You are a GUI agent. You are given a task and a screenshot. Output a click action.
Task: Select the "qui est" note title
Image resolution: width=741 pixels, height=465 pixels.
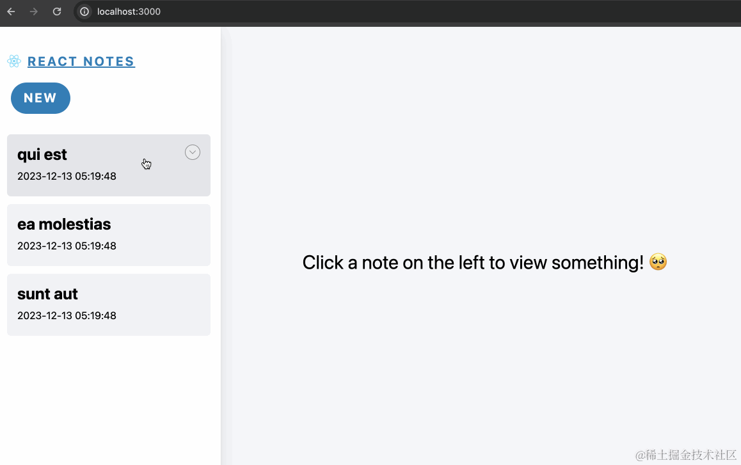42,155
